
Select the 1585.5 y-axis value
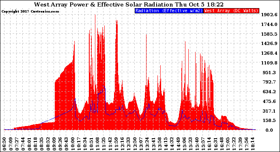point(269,34)
